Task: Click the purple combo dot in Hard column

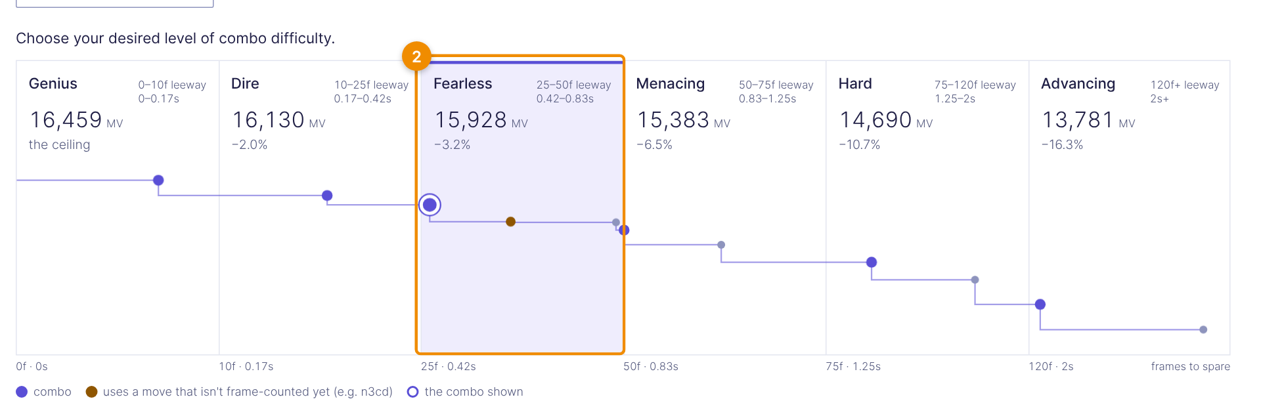Action: [872, 262]
